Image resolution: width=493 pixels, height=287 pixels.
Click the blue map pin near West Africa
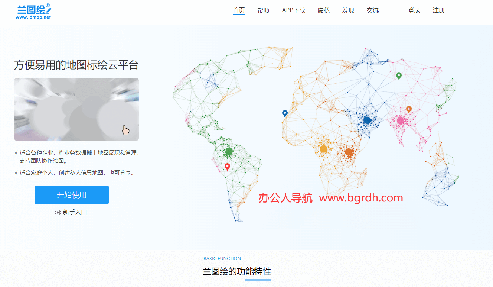(x=285, y=113)
